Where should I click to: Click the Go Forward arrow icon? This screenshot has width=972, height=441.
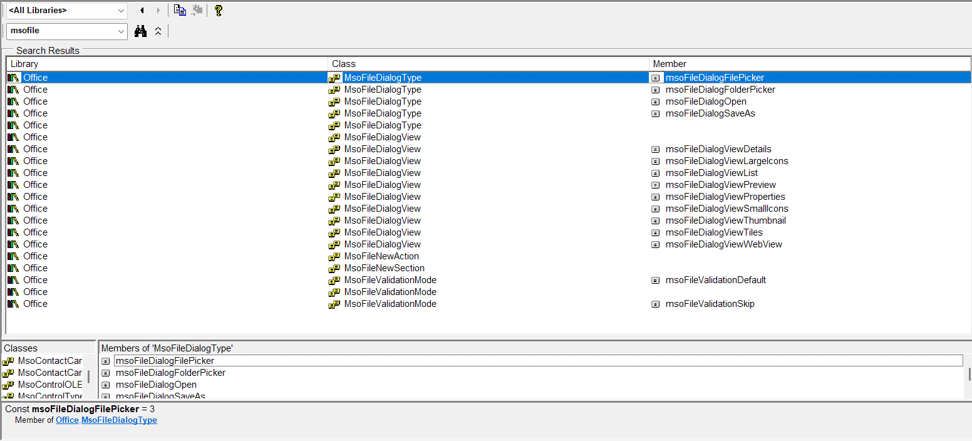pos(158,11)
